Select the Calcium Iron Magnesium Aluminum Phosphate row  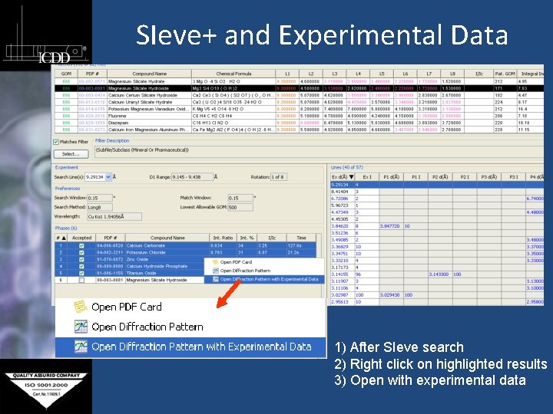(x=299, y=130)
